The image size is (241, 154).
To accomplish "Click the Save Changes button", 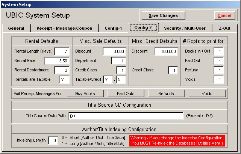I will tap(163, 15).
